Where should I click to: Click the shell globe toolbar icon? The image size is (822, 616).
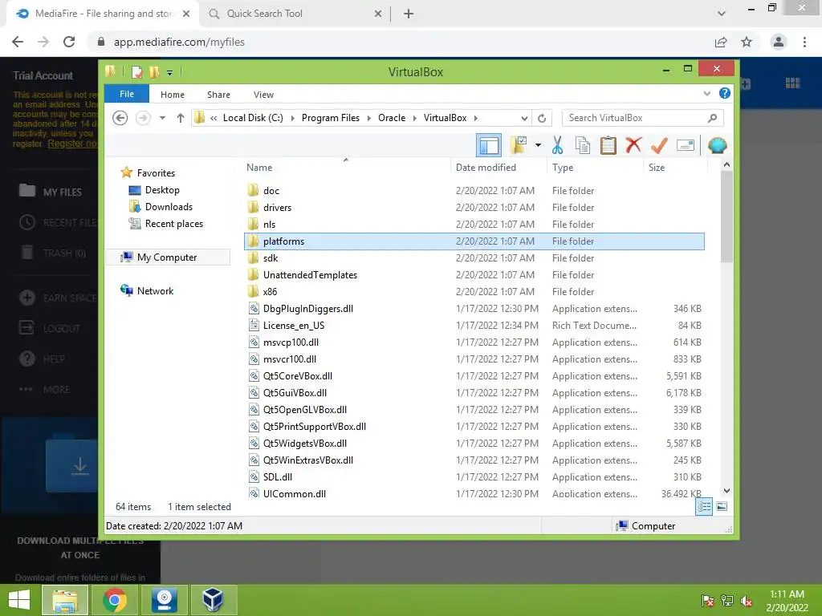(717, 145)
